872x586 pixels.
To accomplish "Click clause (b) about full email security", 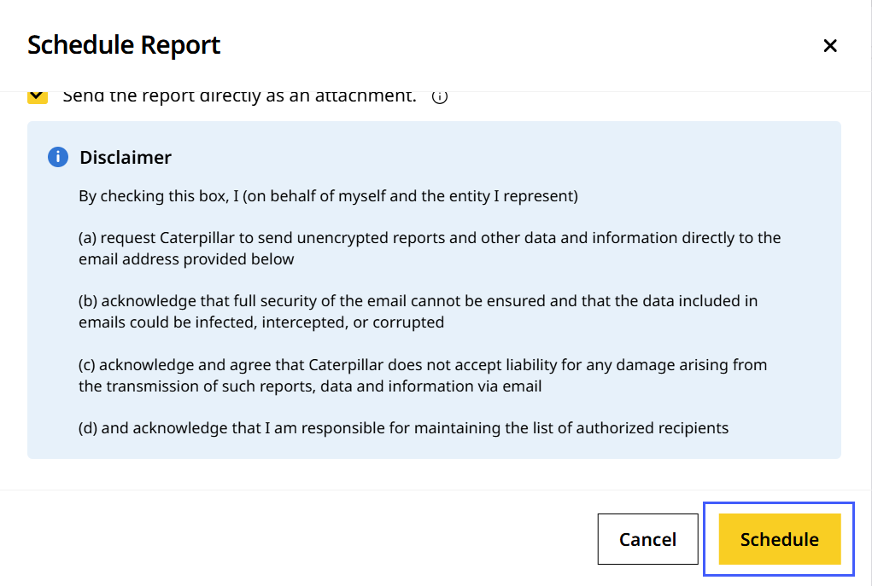I will click(418, 301).
